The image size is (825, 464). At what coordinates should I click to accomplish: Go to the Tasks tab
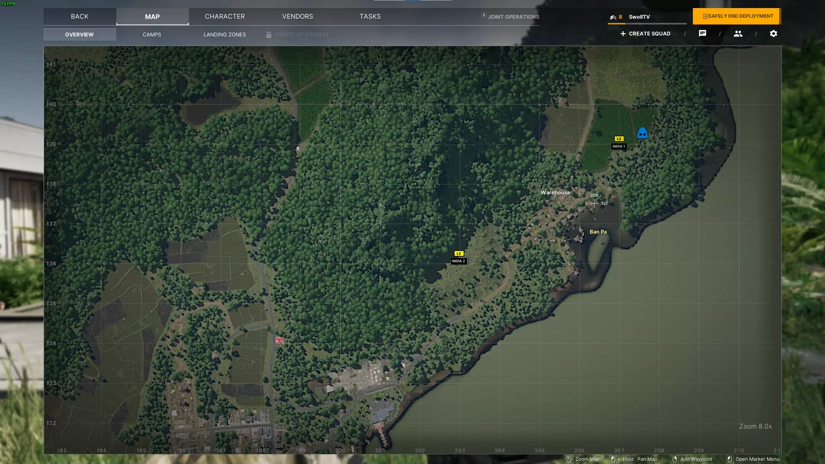click(x=370, y=16)
